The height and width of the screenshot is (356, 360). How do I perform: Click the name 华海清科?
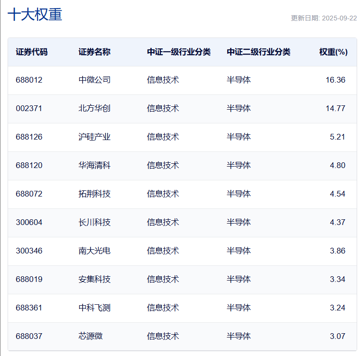tap(94, 166)
